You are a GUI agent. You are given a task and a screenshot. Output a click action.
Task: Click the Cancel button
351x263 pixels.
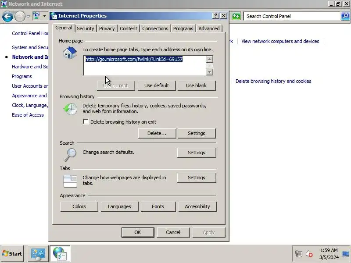click(x=173, y=232)
